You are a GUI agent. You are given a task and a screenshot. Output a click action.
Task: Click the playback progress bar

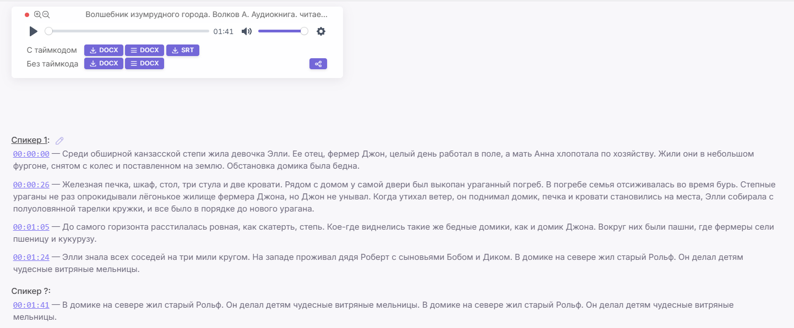tap(126, 31)
